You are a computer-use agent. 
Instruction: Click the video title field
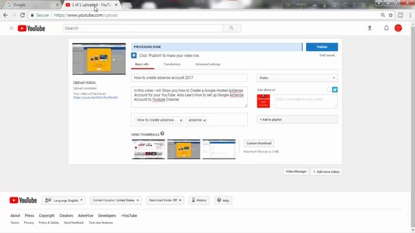(x=189, y=78)
